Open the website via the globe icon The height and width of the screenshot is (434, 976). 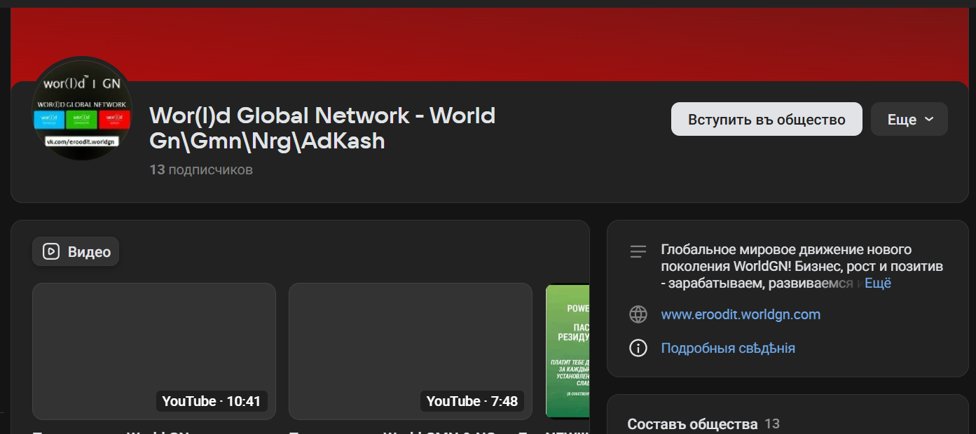(x=638, y=314)
